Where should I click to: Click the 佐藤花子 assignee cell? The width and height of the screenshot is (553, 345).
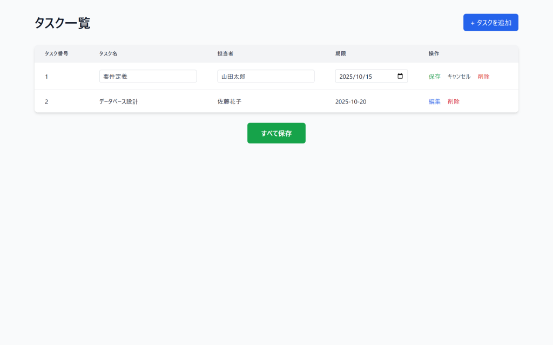coord(229,101)
